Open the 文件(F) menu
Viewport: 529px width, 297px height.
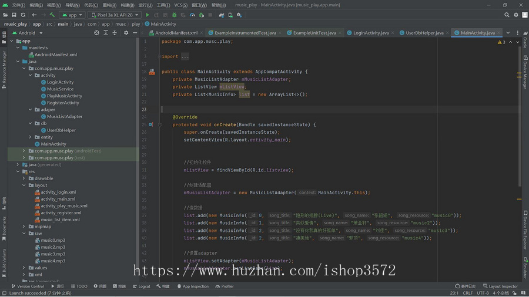tap(19, 5)
